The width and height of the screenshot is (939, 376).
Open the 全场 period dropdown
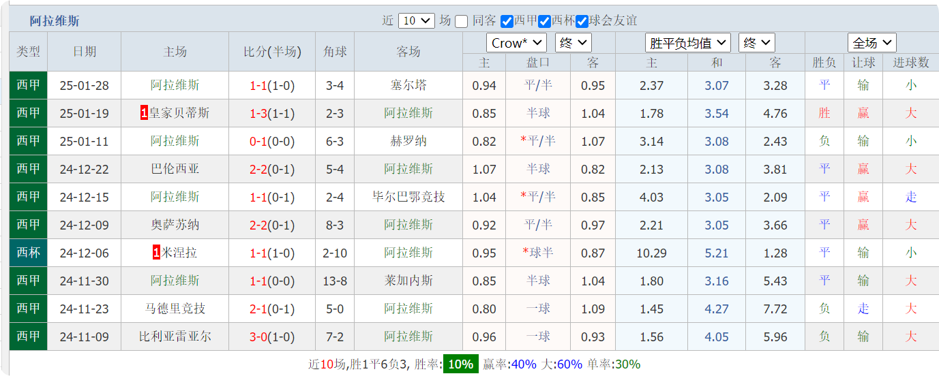coord(871,43)
